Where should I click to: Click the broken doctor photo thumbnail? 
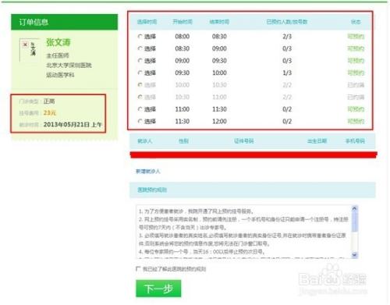[30, 50]
